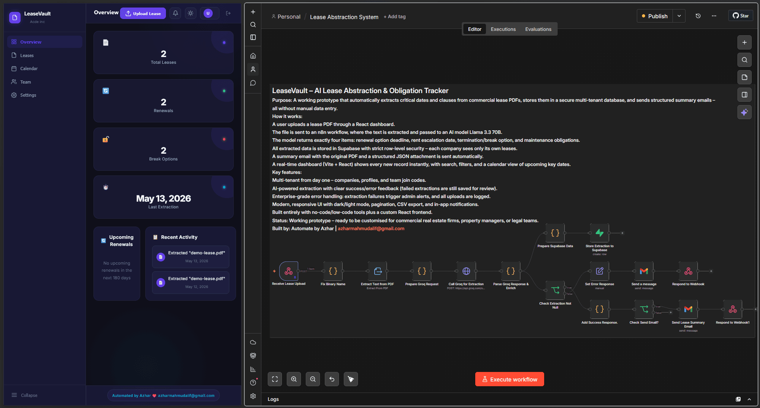Open Team in LeaseVault sidebar
This screenshot has height=408, width=760.
(x=45, y=82)
